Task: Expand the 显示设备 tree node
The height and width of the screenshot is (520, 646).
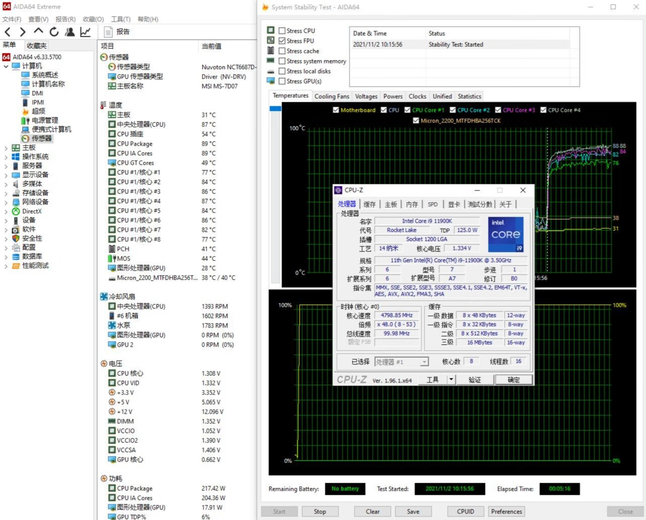Action: (6, 175)
